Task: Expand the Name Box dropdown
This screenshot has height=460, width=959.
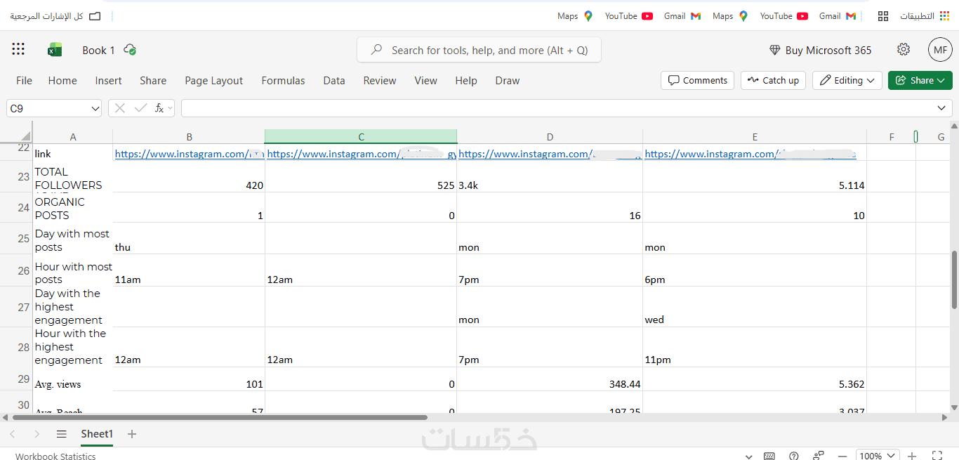Action: 95,108
